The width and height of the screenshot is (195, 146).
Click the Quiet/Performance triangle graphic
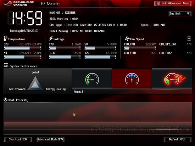coord(35,83)
